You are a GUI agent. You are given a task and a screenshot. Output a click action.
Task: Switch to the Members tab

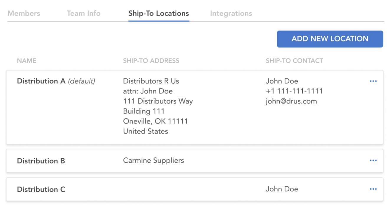coord(24,14)
